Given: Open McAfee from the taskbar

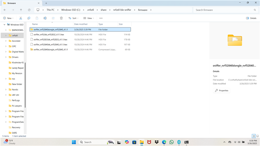Looking at the screenshot, I should point(149,142).
